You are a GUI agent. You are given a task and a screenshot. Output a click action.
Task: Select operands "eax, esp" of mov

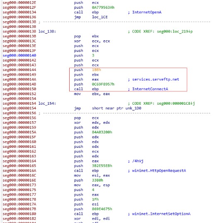[x=101, y=185]
